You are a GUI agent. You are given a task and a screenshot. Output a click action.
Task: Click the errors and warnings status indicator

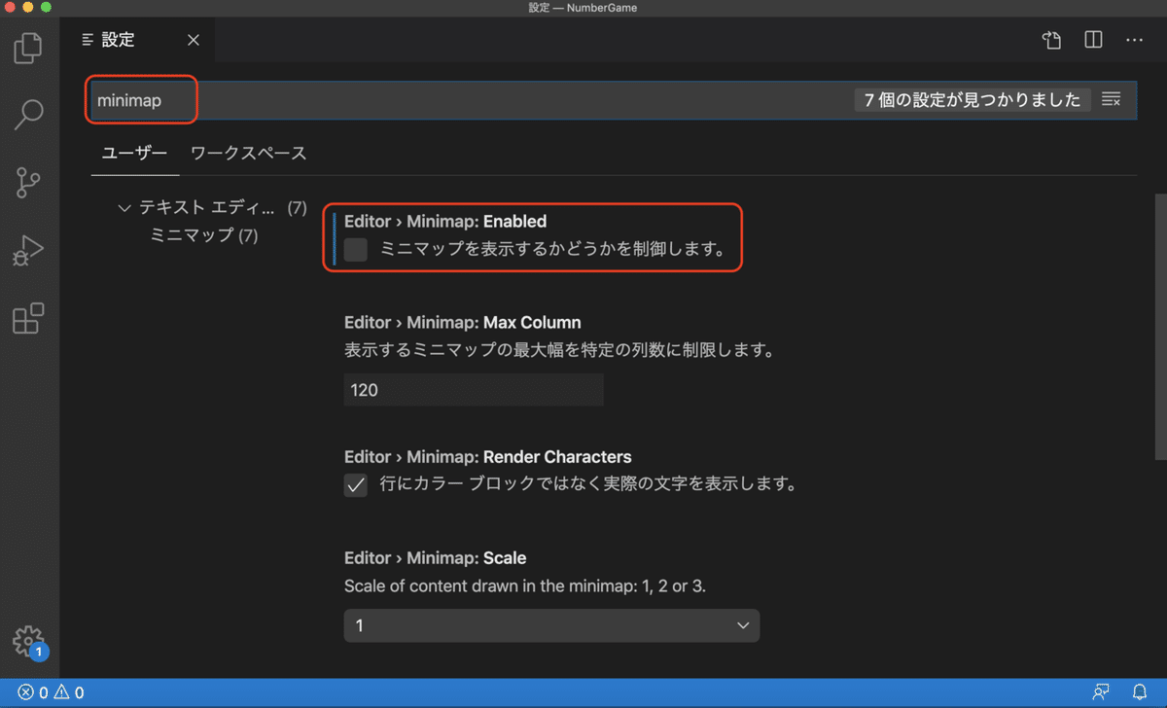pos(52,692)
